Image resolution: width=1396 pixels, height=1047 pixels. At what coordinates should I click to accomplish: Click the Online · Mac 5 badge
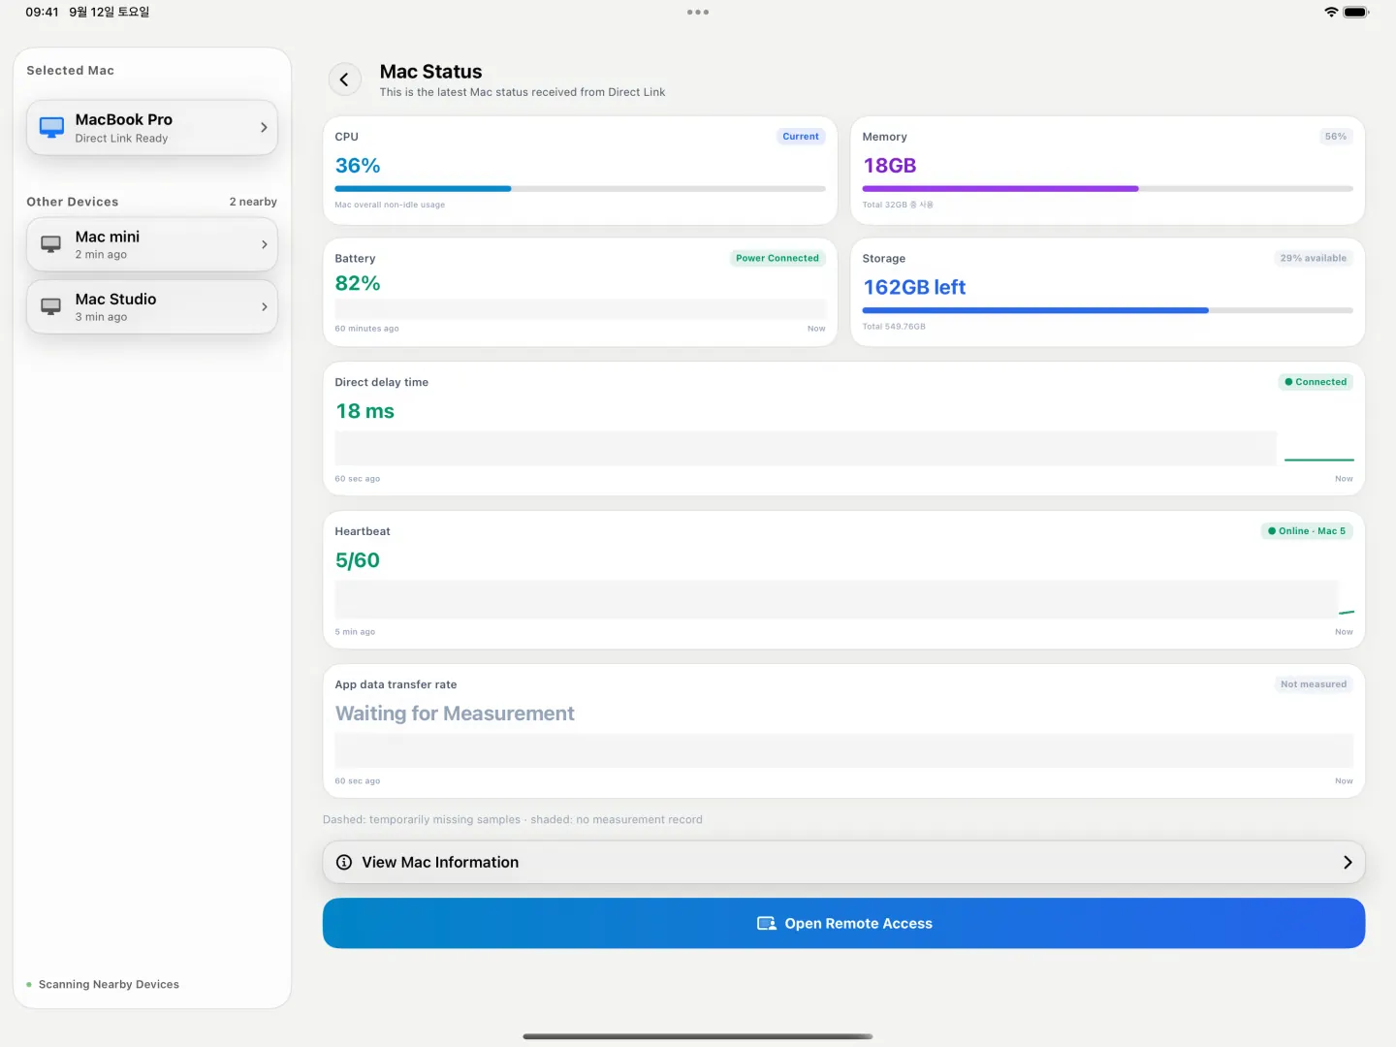coord(1307,531)
